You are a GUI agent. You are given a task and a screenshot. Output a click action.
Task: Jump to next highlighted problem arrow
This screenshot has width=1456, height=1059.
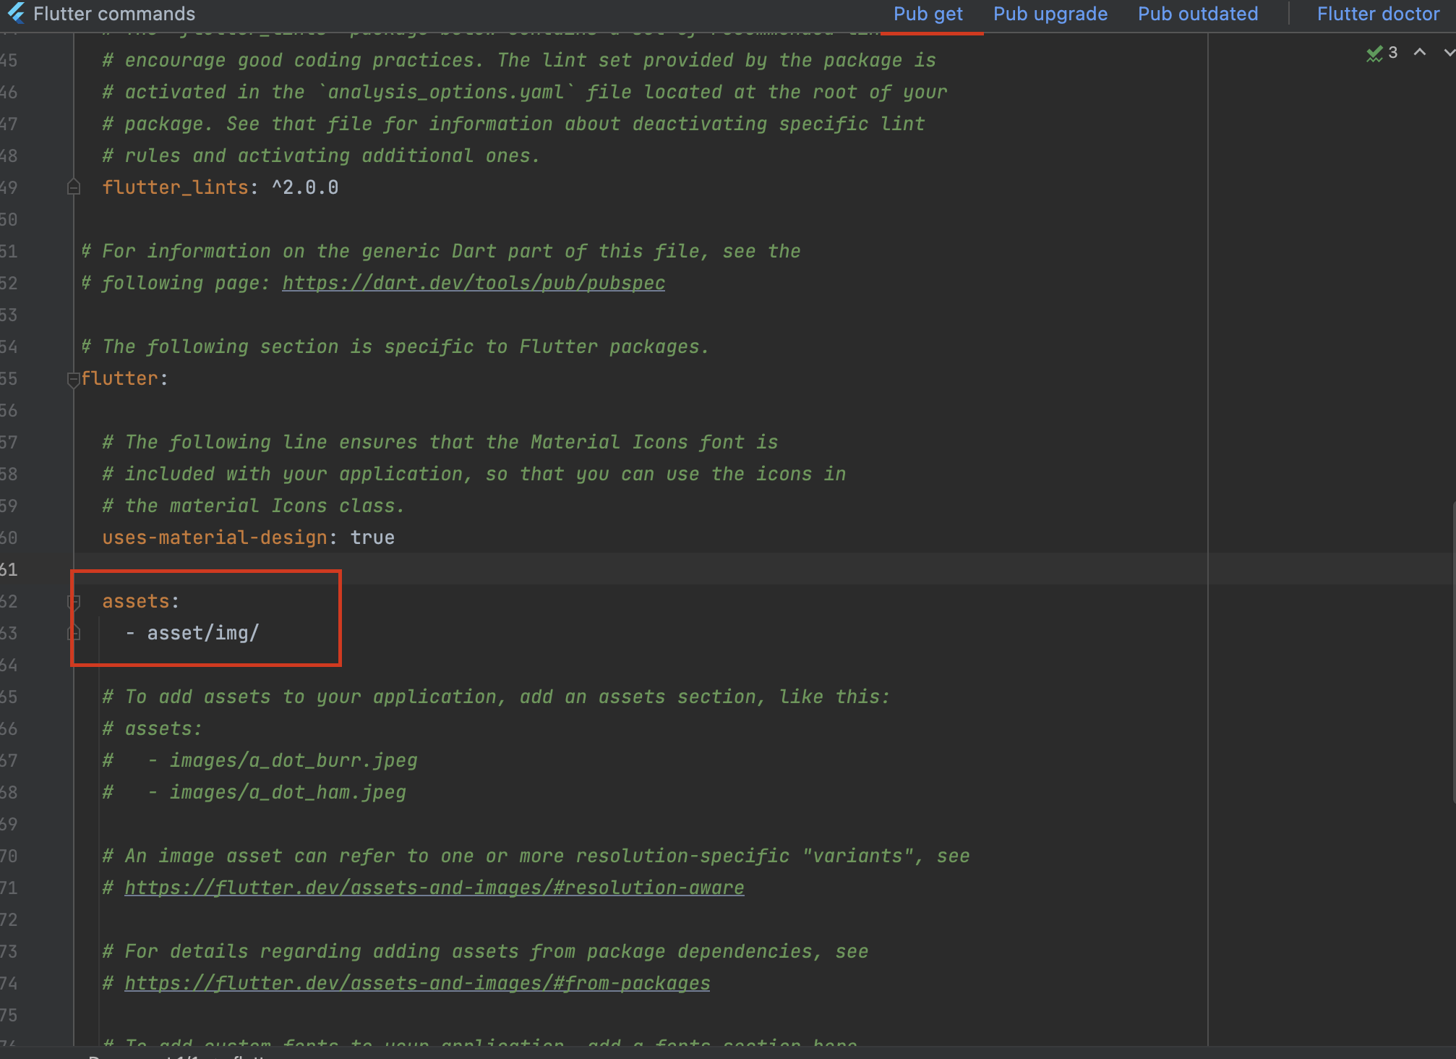click(x=1448, y=52)
